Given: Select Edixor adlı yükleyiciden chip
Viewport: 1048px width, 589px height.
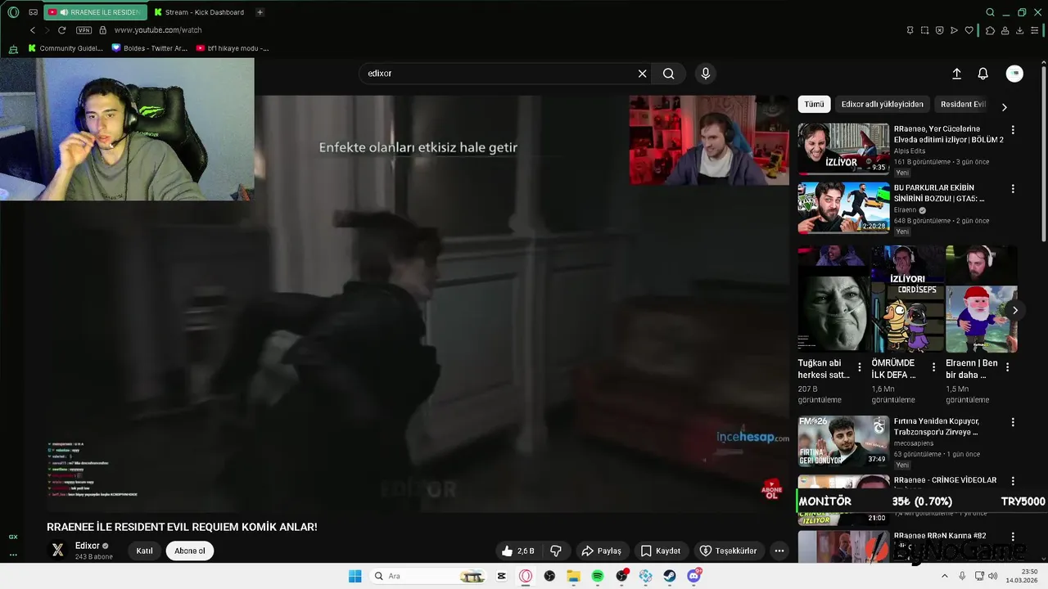Looking at the screenshot, I should [882, 104].
